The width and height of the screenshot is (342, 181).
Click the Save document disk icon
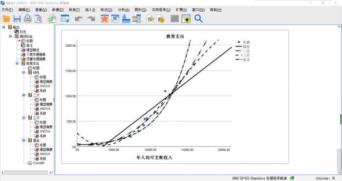click(17, 19)
